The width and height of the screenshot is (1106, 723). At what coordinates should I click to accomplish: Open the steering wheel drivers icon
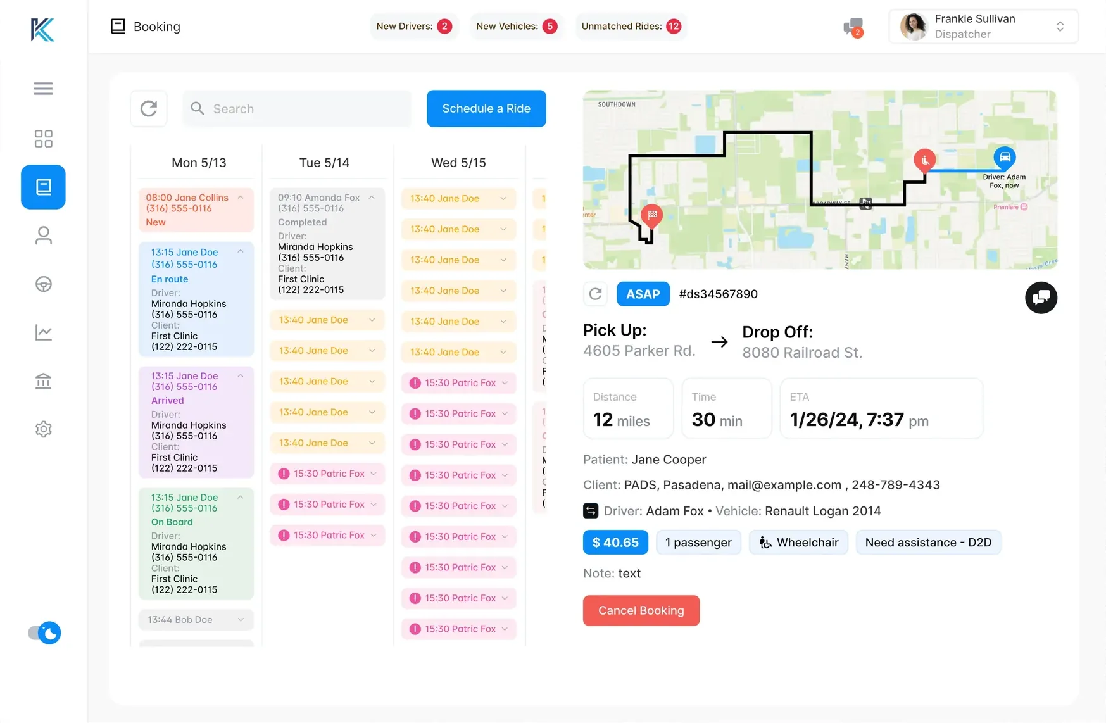click(43, 284)
